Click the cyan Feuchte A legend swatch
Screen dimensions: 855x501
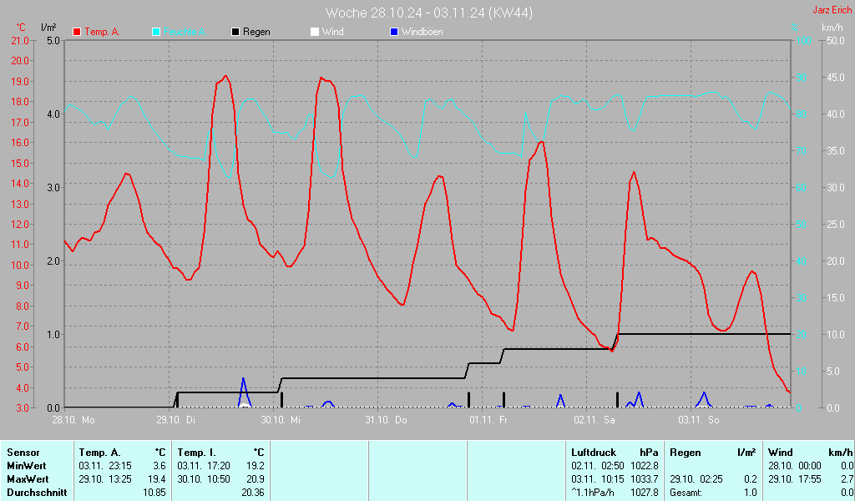pos(156,32)
